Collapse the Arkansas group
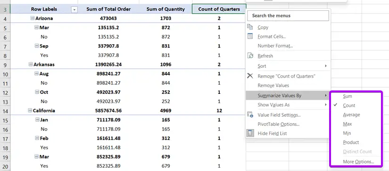Image resolution: width=389 pixels, height=171 pixels. tap(31, 64)
